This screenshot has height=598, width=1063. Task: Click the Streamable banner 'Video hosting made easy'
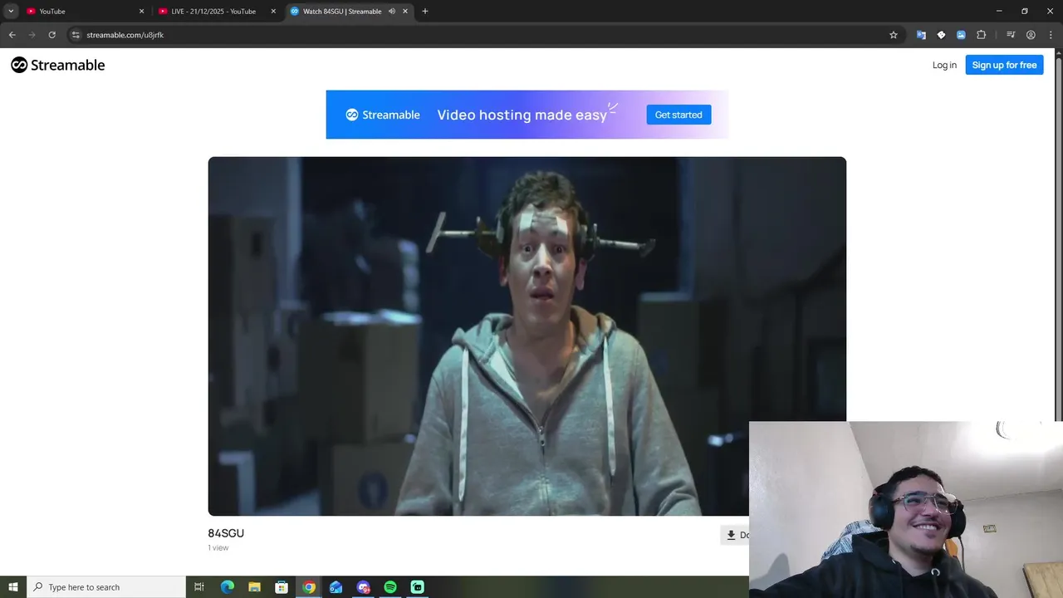click(527, 115)
